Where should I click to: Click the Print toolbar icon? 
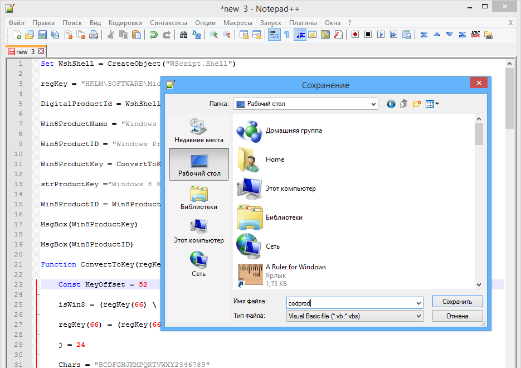tap(94, 35)
